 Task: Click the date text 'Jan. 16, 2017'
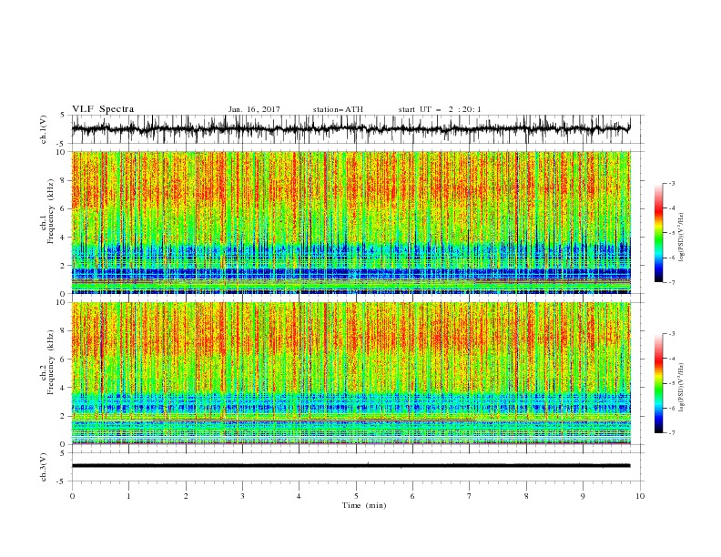click(254, 109)
